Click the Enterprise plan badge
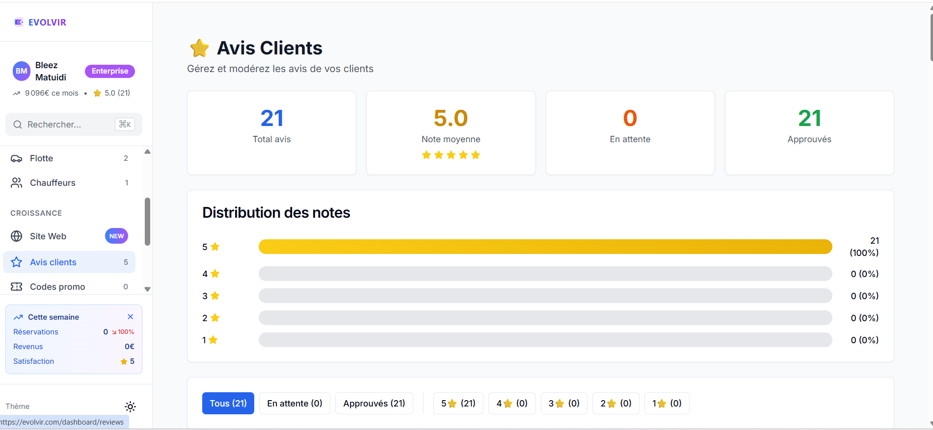The width and height of the screenshot is (933, 430). [110, 71]
